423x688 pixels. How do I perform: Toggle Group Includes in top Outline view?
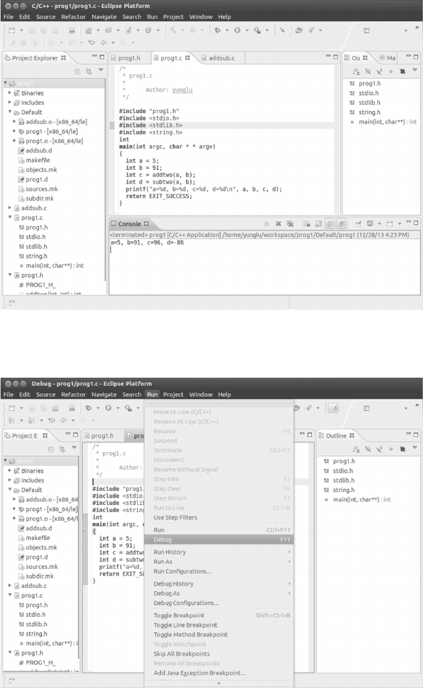[x=402, y=71]
